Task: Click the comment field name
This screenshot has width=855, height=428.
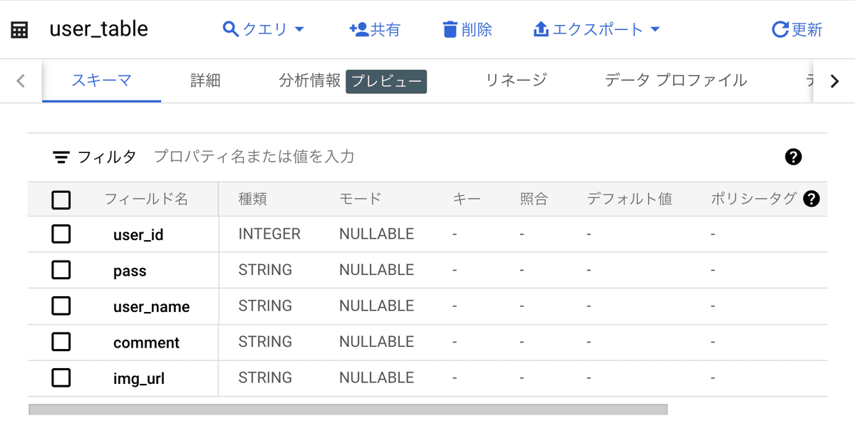Action: (x=146, y=343)
